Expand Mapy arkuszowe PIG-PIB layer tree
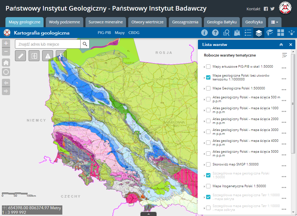The width and height of the screenshot is (297, 216). 204,67
